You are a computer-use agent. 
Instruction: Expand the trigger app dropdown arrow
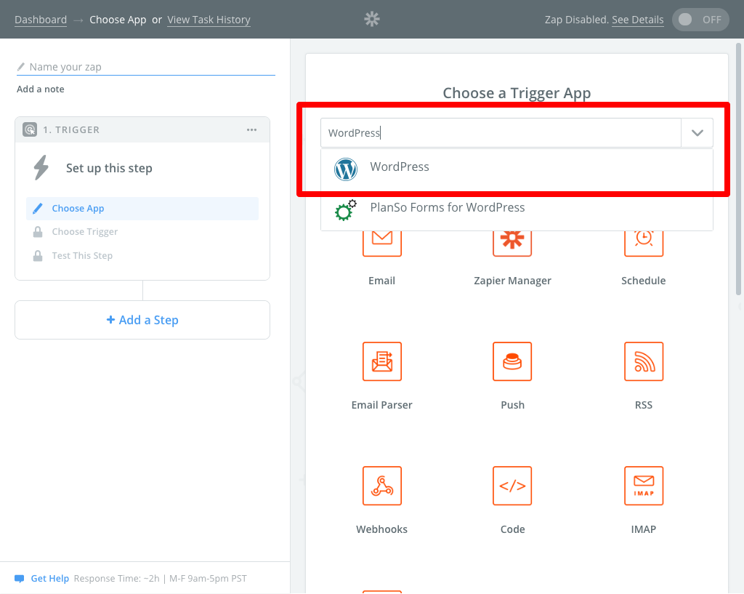pos(697,133)
